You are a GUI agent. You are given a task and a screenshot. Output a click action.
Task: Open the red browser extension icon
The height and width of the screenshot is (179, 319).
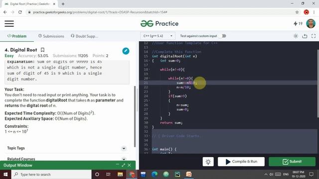(306, 12)
